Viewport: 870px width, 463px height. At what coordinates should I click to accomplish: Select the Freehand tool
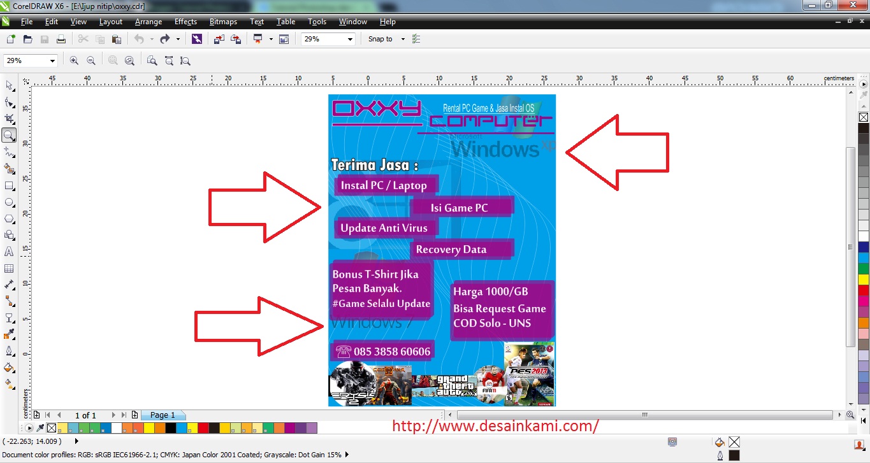click(9, 152)
